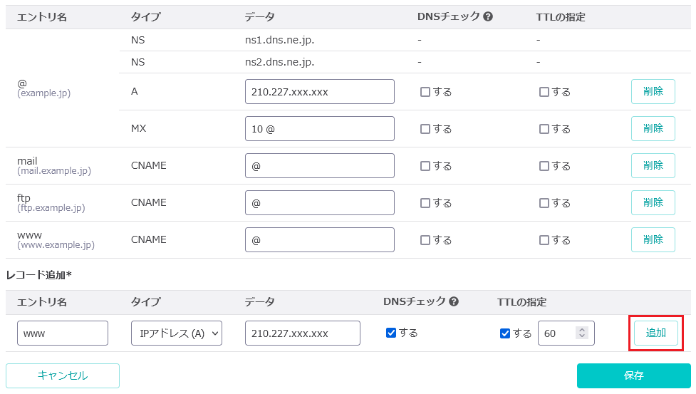Image resolution: width=696 pixels, height=394 pixels.
Task: Click the MX type label
Action: 138,129
